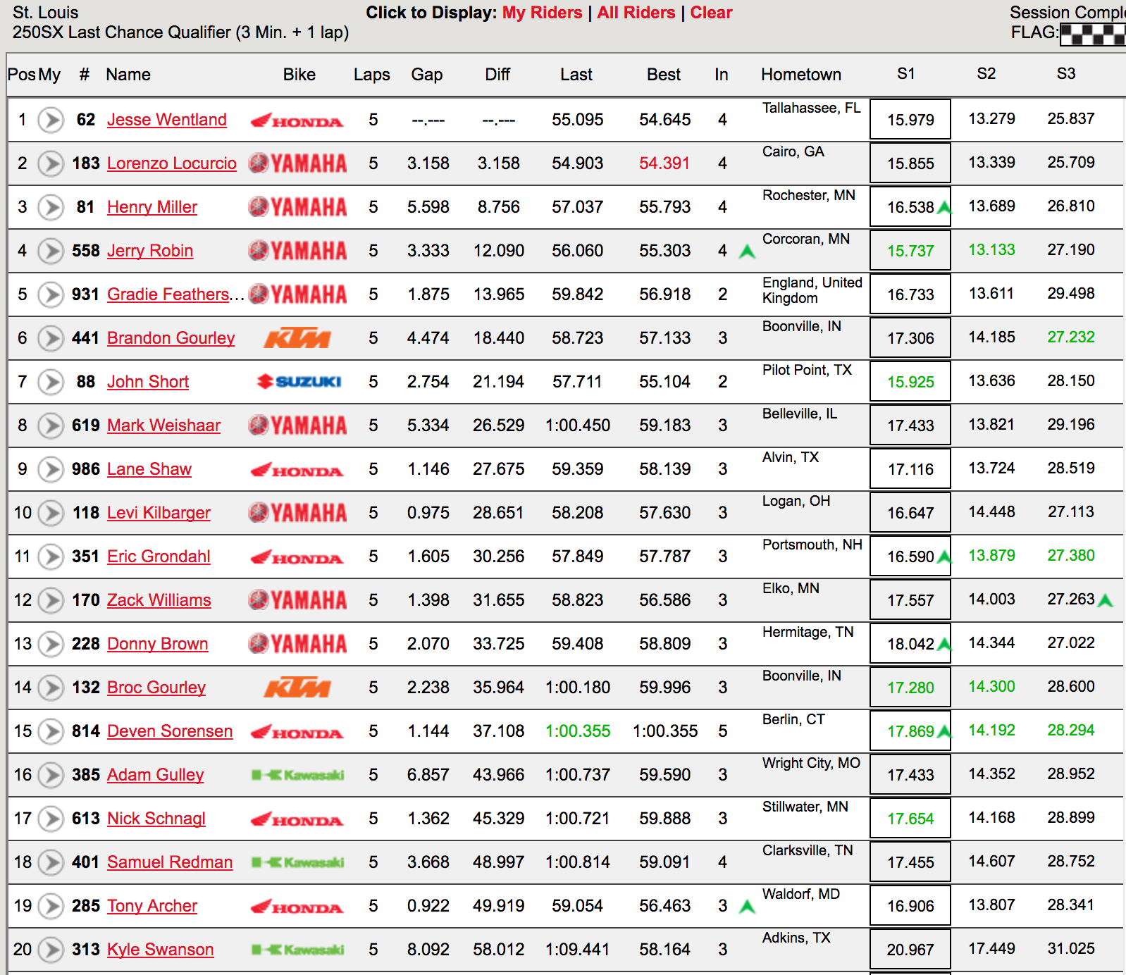1126x975 pixels.
Task: Click the KTM logo in Brandon Gourley's row
Action: (297, 338)
